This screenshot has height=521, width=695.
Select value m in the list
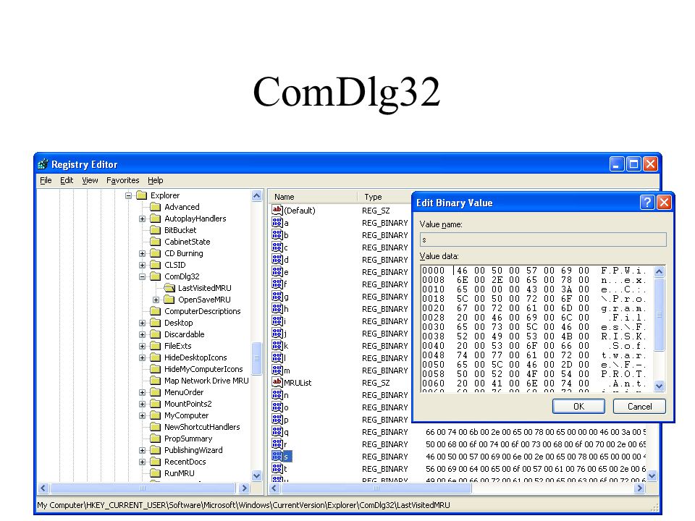point(281,370)
